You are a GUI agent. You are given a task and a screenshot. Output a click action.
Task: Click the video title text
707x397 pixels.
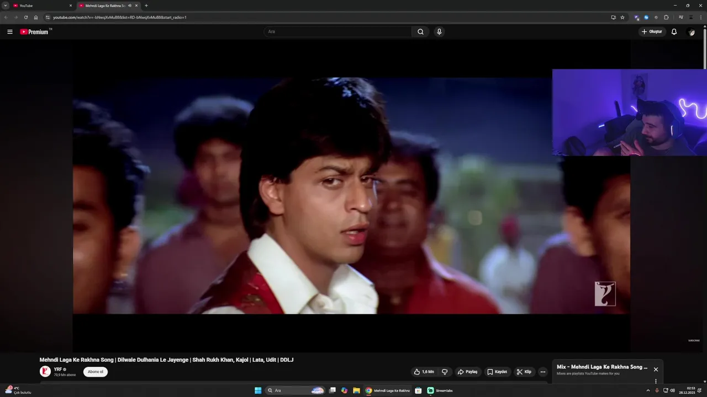(166, 360)
